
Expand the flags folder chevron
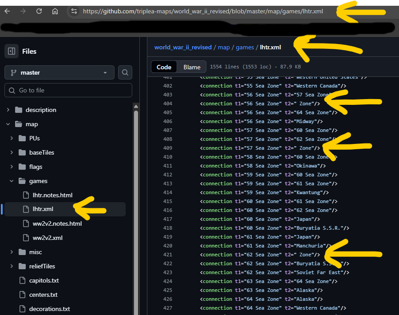point(12,167)
